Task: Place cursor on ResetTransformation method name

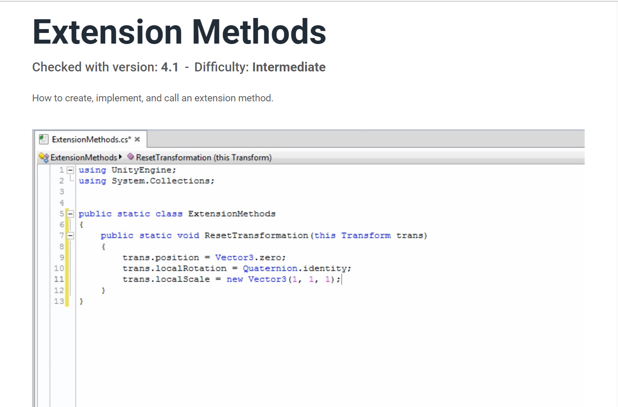Action: click(x=256, y=236)
